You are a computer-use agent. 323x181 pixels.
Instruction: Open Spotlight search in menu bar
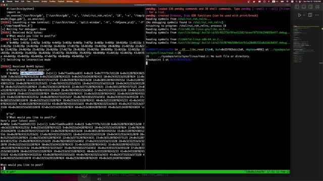296,2
